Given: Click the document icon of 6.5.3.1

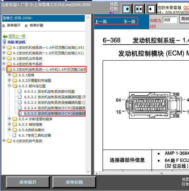Looking at the screenshot, I should [20, 91].
